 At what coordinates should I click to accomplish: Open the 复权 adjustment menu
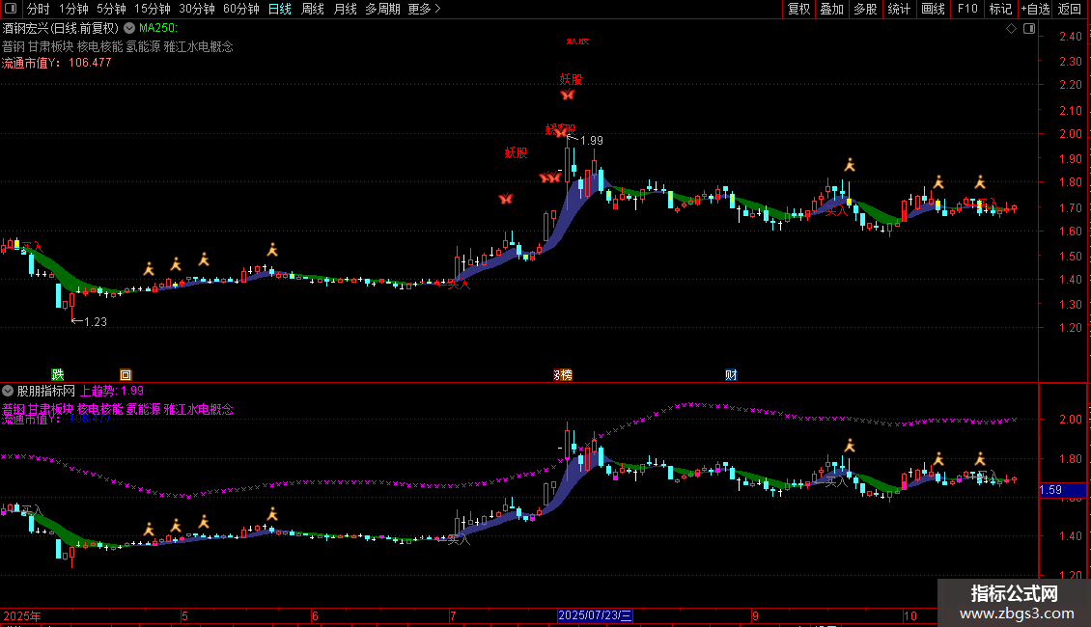(798, 9)
